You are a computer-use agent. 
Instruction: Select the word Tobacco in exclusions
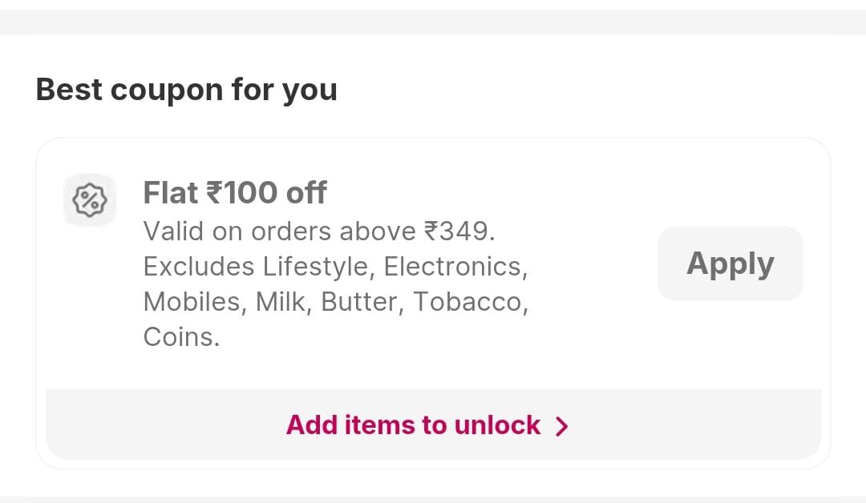[x=470, y=302]
